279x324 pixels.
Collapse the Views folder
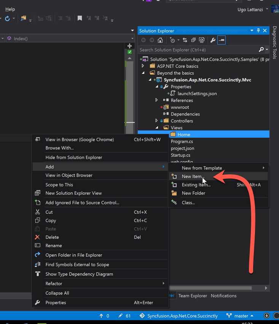coord(157,128)
